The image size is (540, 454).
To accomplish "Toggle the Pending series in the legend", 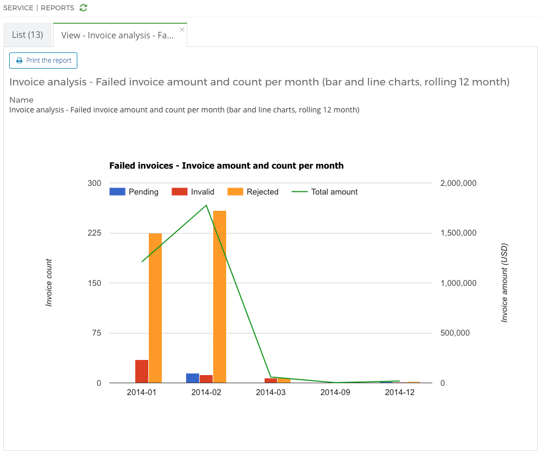I will pyautogui.click(x=143, y=191).
